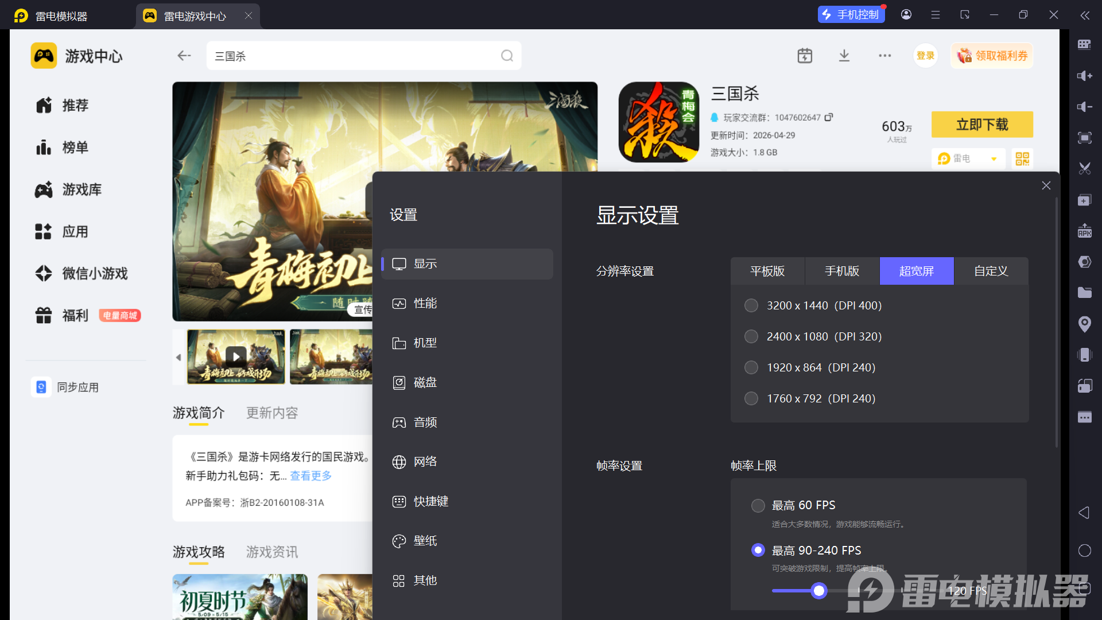Open 机型 settings category

coord(467,343)
